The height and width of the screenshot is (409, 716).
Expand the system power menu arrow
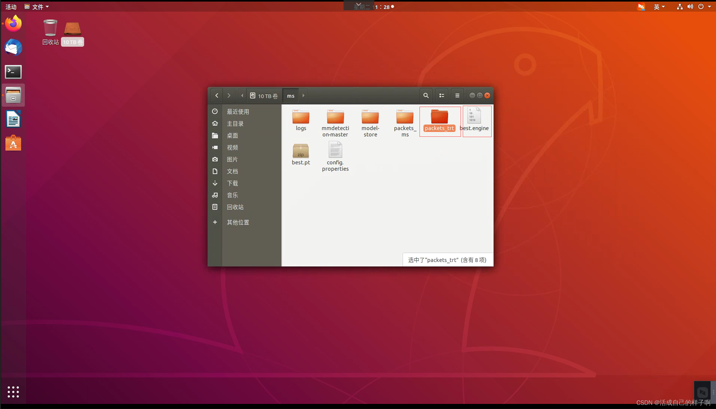pyautogui.click(x=709, y=7)
